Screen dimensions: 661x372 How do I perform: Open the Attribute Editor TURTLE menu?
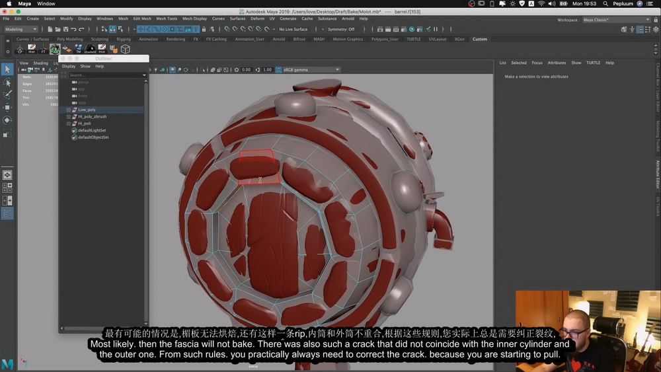pos(593,63)
